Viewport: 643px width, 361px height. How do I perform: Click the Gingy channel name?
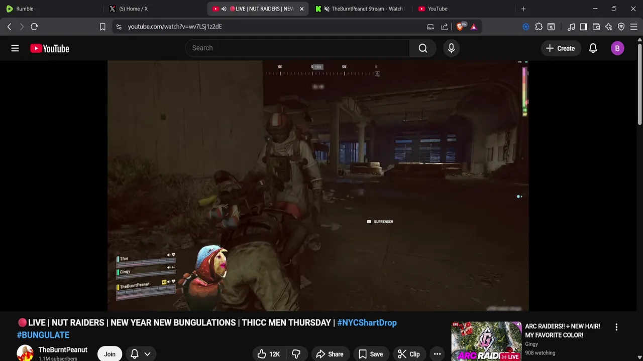point(531,344)
